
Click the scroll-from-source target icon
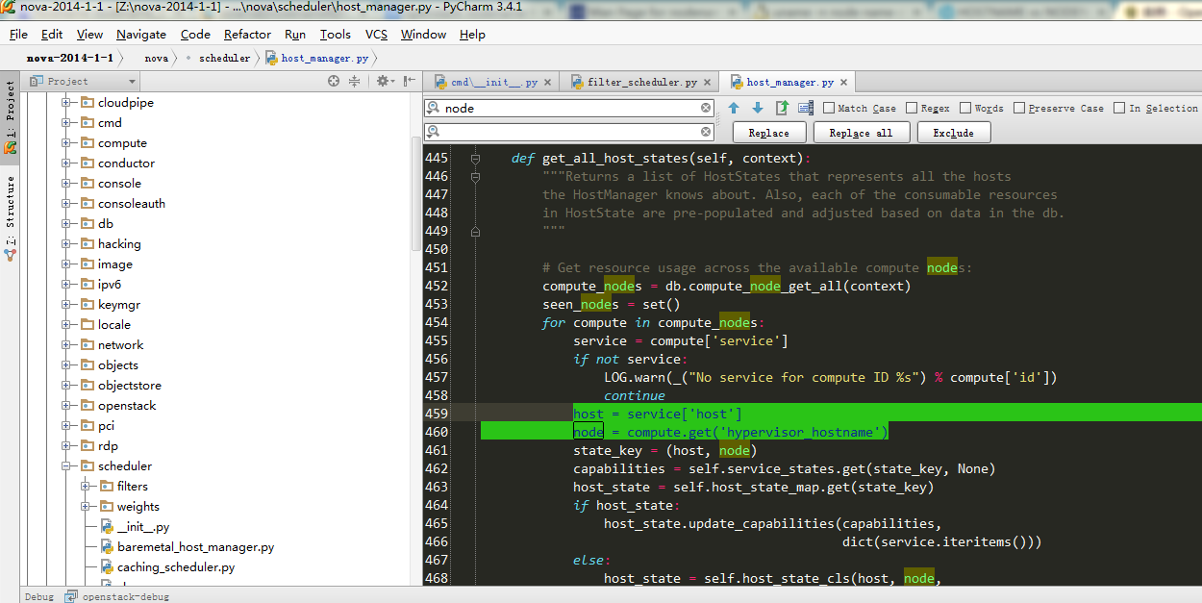pos(334,82)
